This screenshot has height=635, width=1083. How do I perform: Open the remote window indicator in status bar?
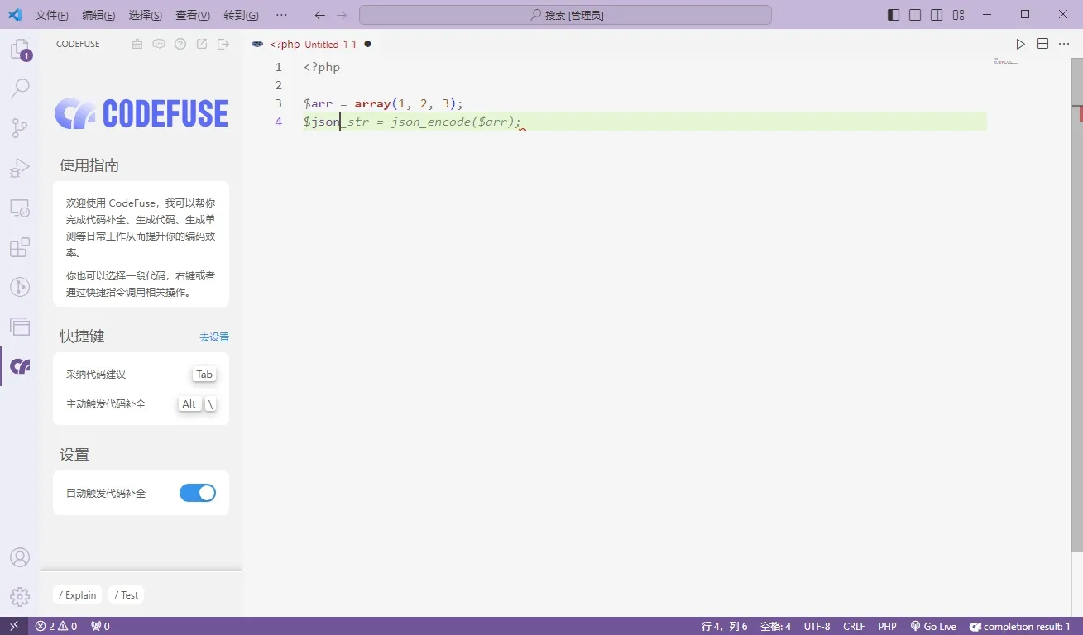point(14,626)
